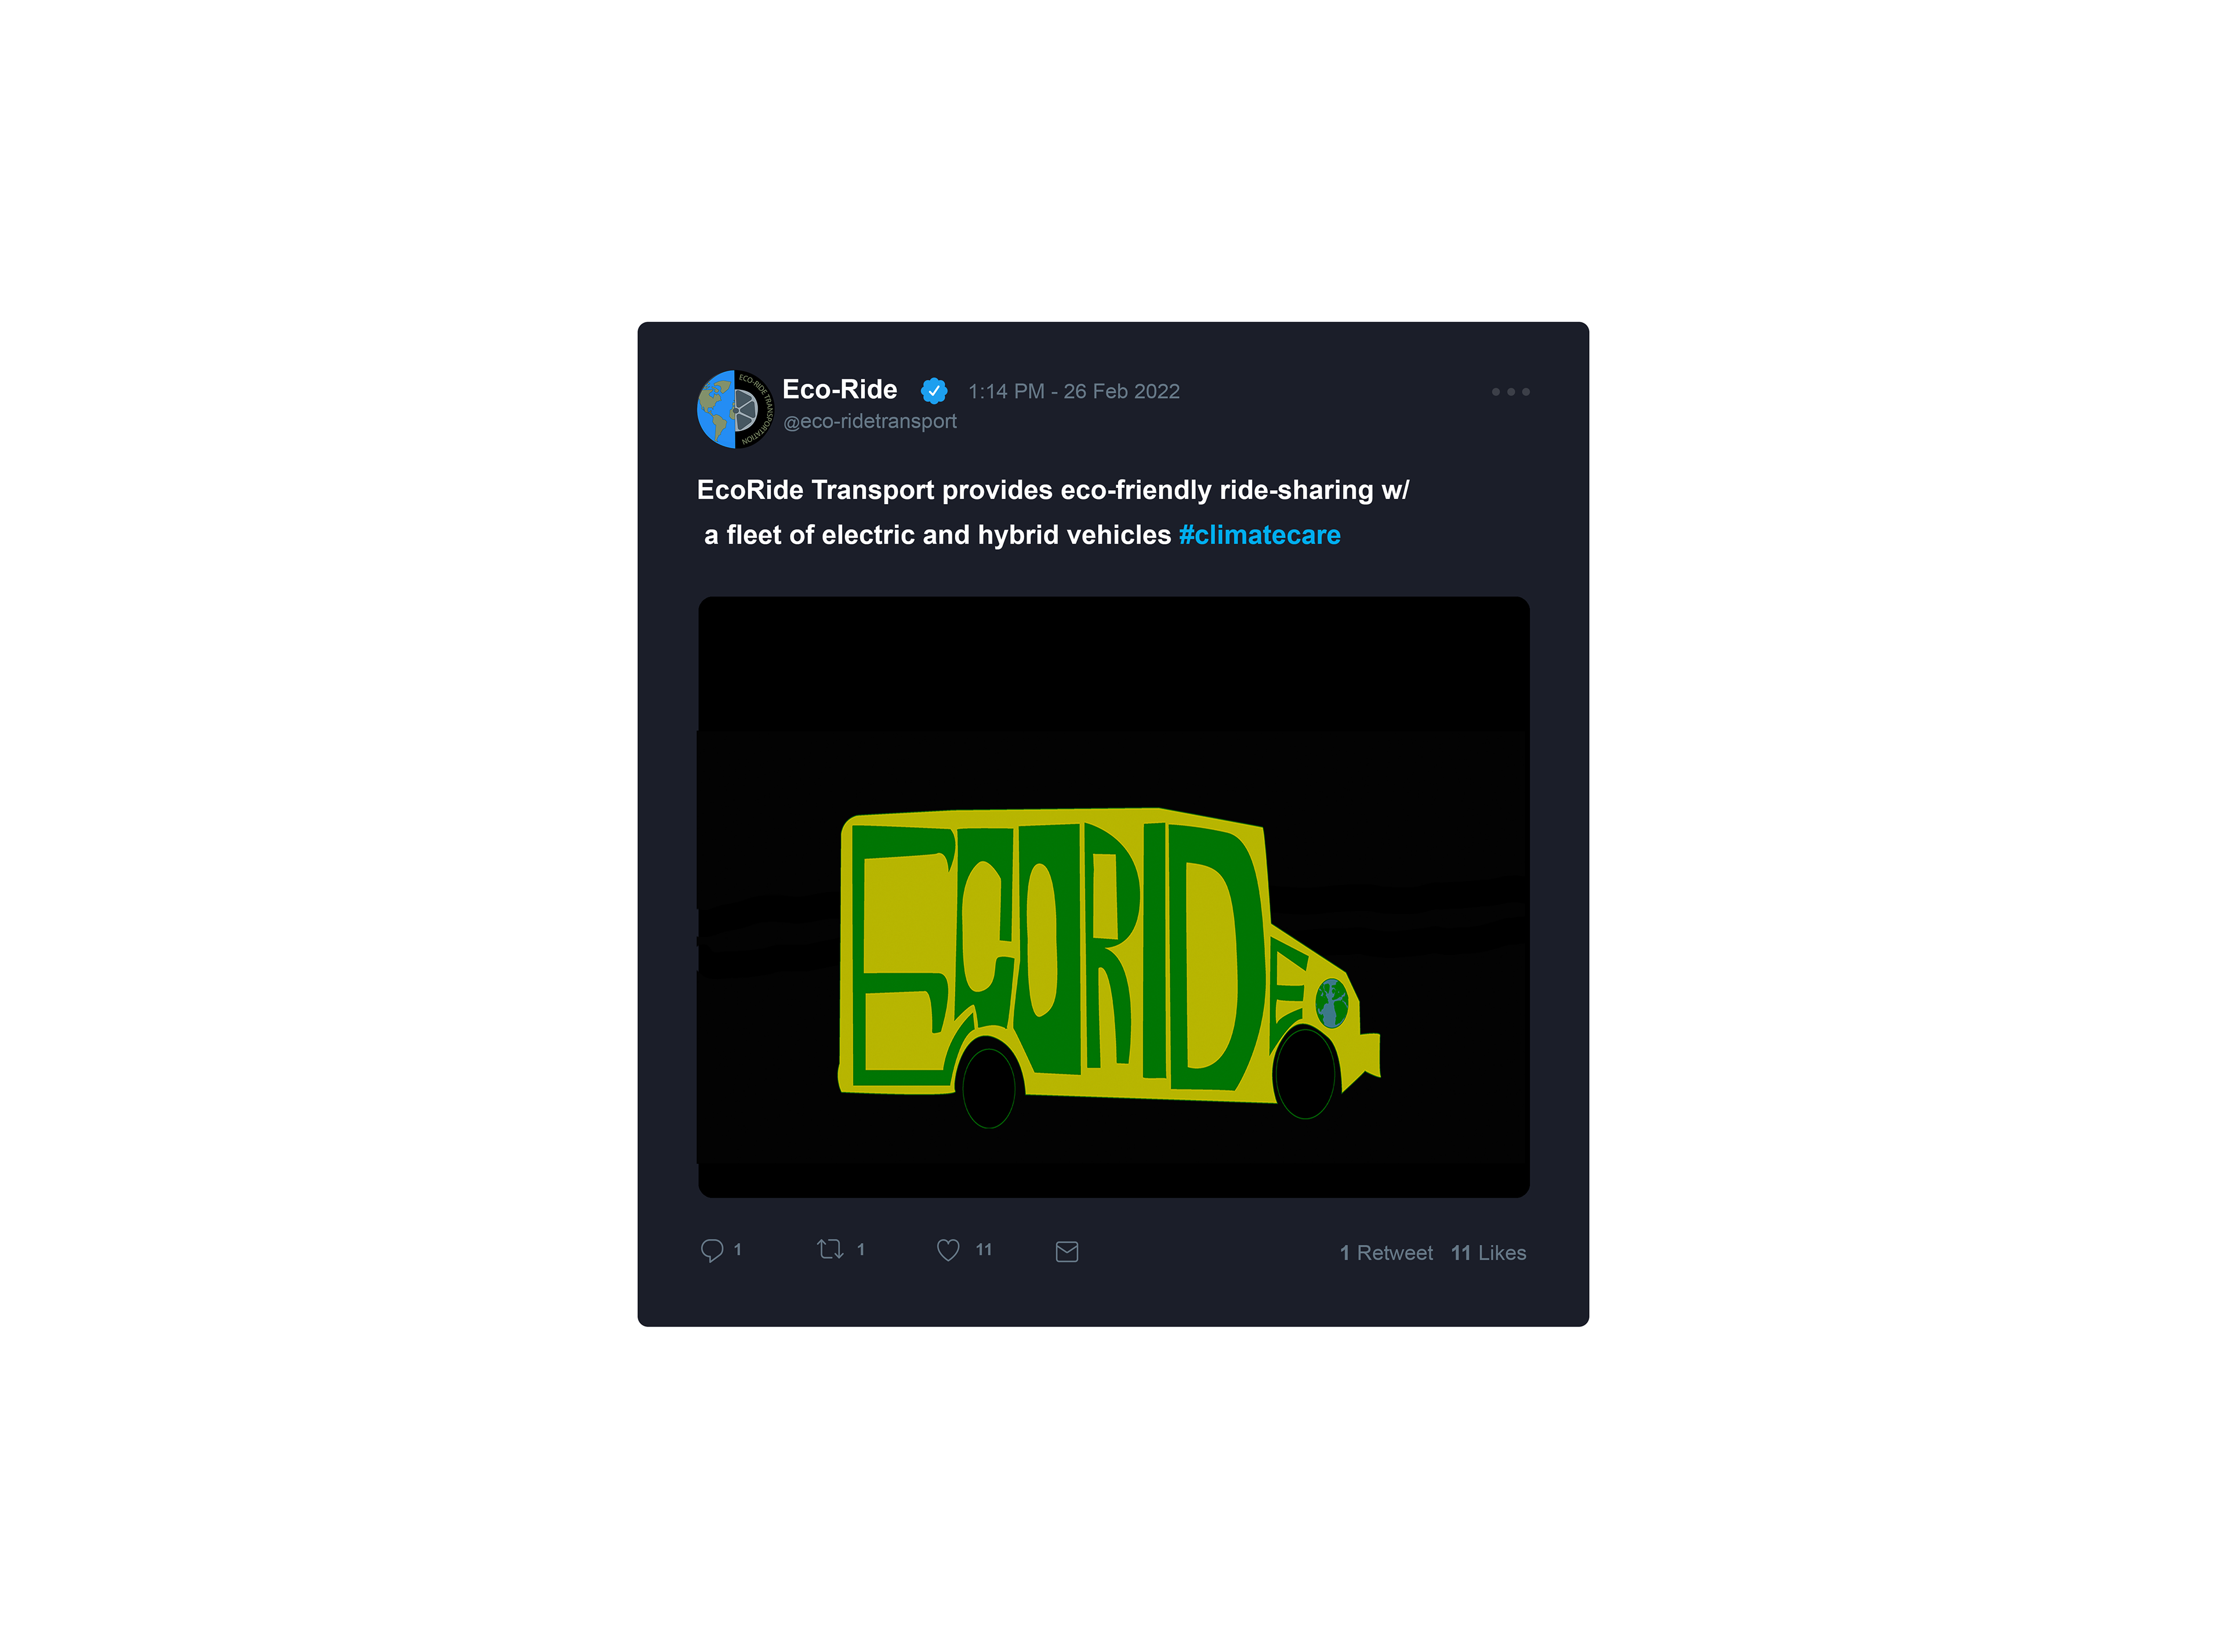View the 1 Retweet list
The width and height of the screenshot is (2227, 1652).
[x=1385, y=1253]
